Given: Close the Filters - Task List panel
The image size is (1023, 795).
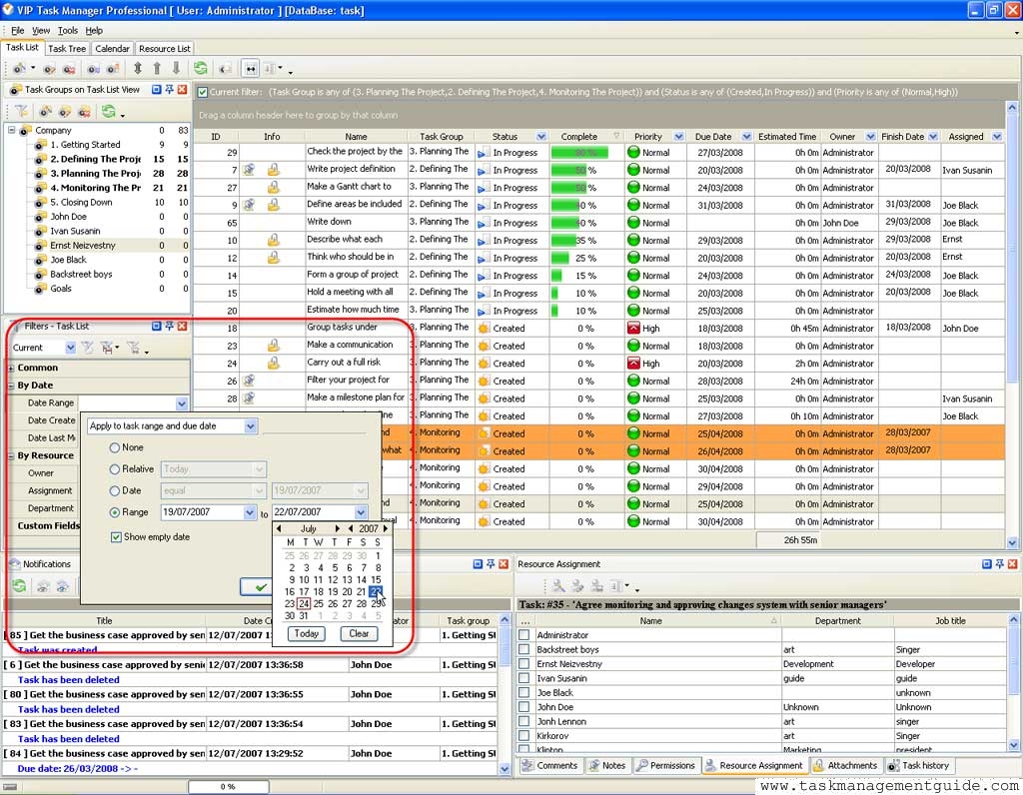Looking at the screenshot, I should tap(182, 326).
